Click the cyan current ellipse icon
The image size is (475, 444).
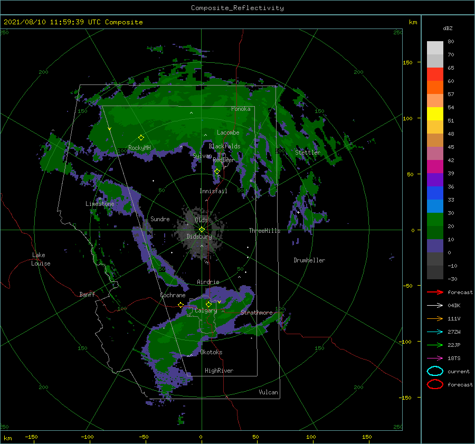[435, 371]
